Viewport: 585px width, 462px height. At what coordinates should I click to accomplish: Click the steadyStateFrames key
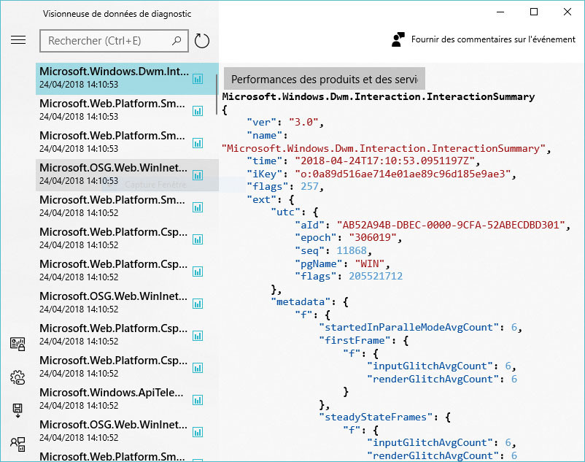[376, 417]
